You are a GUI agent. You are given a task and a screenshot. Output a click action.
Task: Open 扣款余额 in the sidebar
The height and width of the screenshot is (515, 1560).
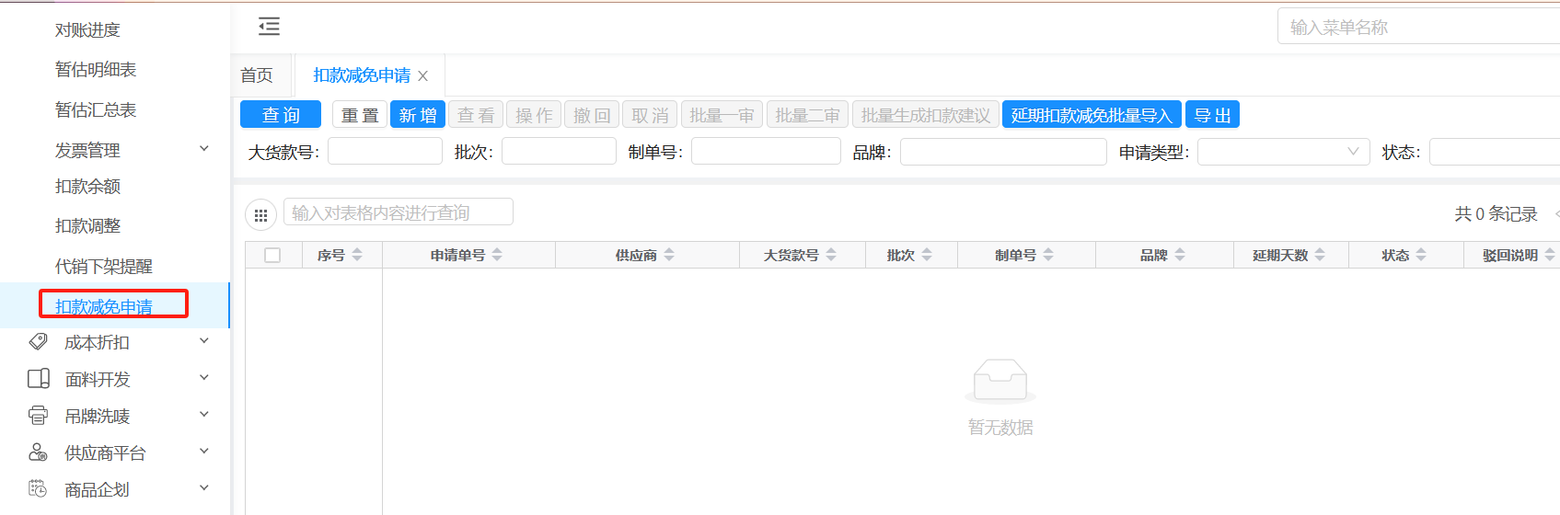87,187
